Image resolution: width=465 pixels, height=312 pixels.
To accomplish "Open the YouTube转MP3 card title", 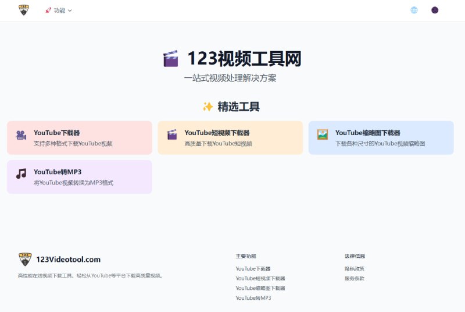I will 58,172.
